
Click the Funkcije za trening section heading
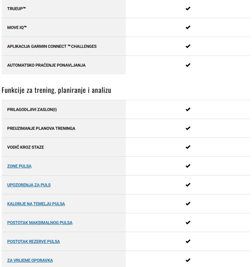pyautogui.click(x=56, y=90)
